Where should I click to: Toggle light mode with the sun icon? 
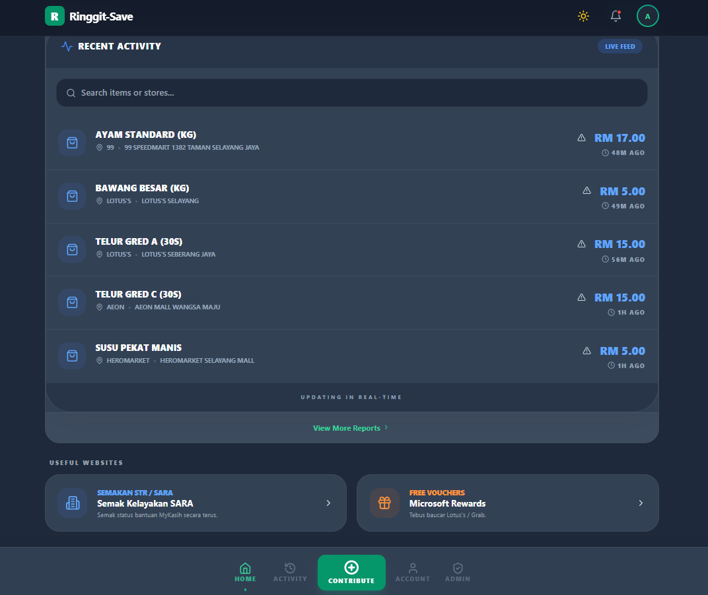pos(583,16)
